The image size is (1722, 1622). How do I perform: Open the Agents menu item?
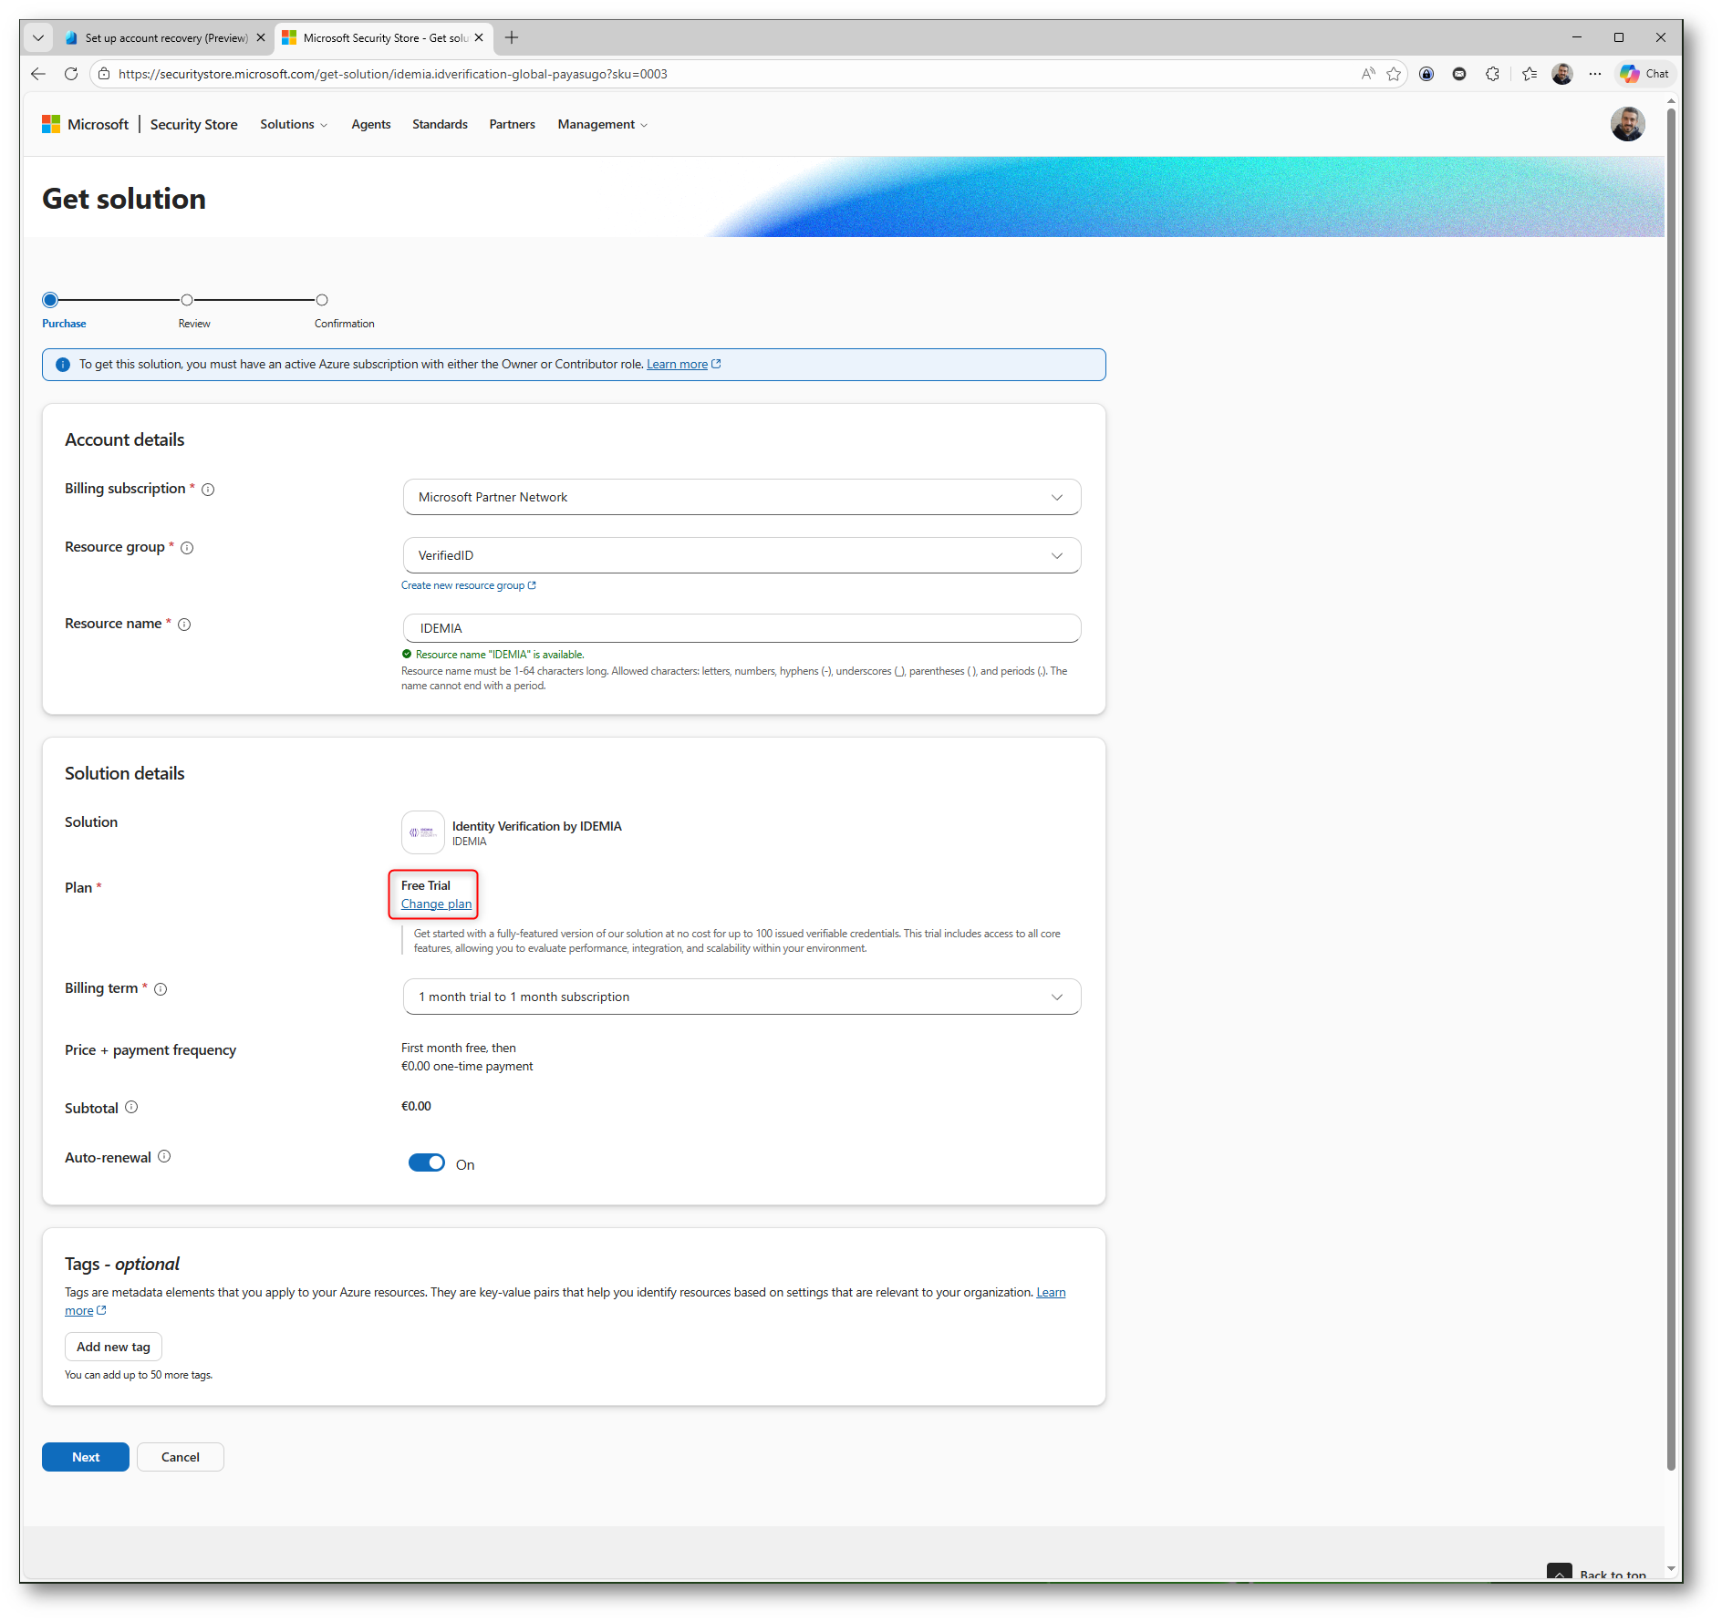pos(371,124)
